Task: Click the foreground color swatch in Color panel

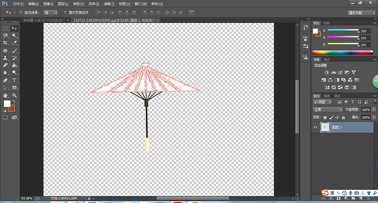Action: (316, 31)
